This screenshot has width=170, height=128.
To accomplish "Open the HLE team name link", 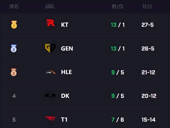I will pos(66,72).
